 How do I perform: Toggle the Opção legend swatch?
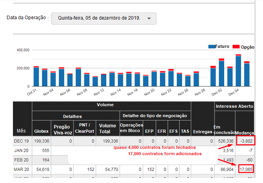(236, 47)
